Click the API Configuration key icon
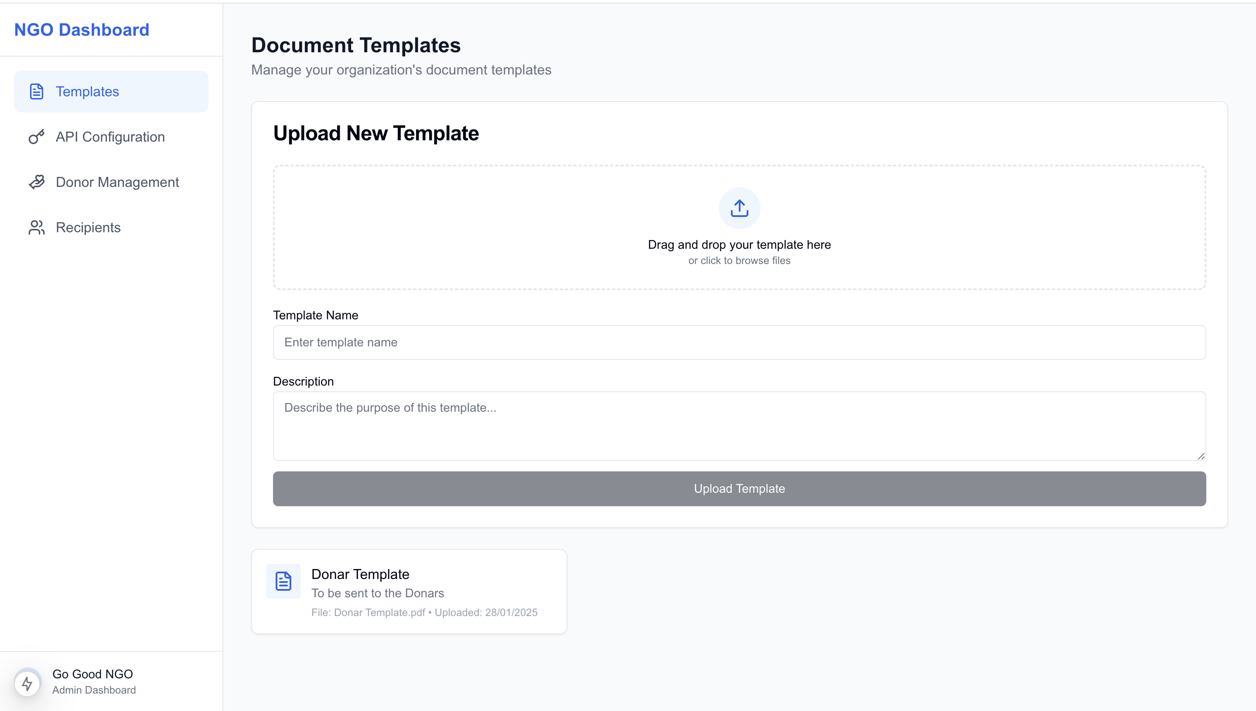 [x=37, y=137]
